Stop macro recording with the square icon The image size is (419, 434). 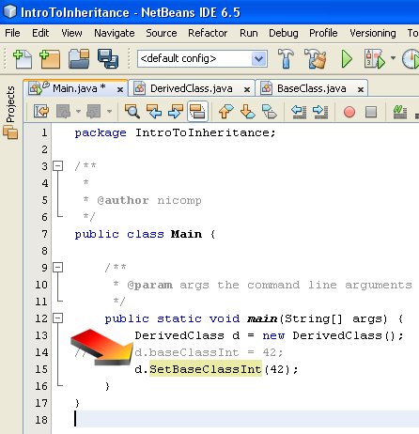371,112
